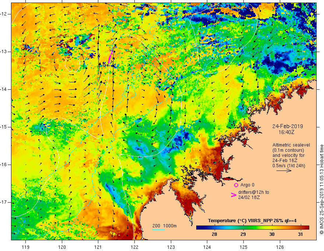The height and width of the screenshot is (251, 324).
Task: Click the small closed white contour near 120E, 13S
Action: pyautogui.click(x=73, y=64)
